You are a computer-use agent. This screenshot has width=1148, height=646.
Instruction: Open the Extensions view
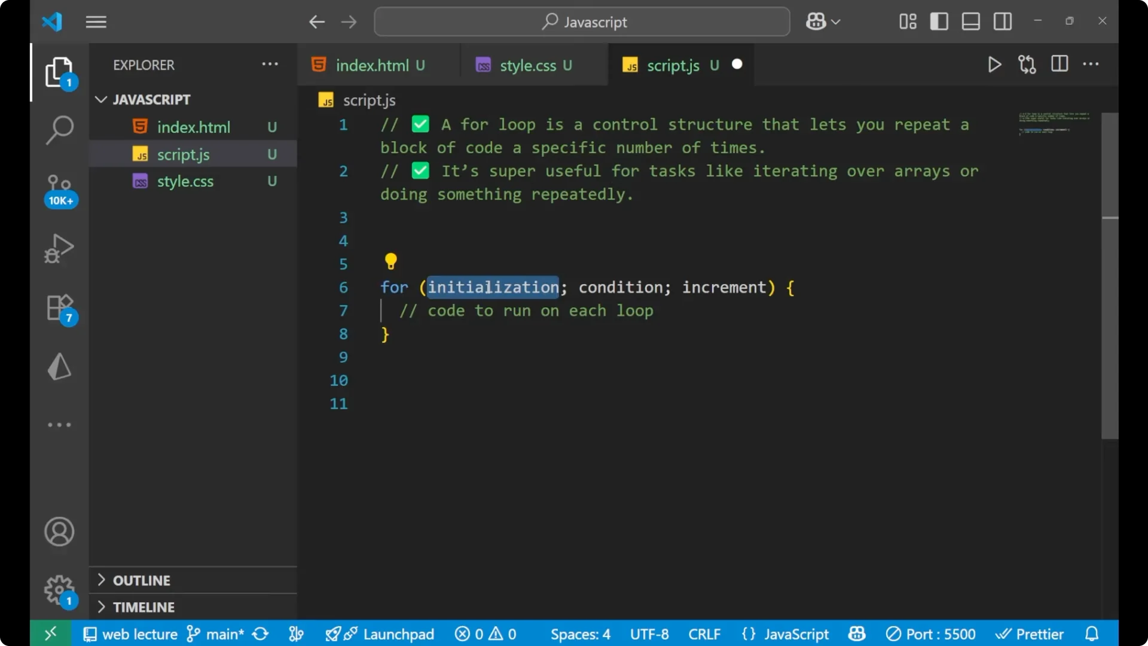tap(59, 307)
